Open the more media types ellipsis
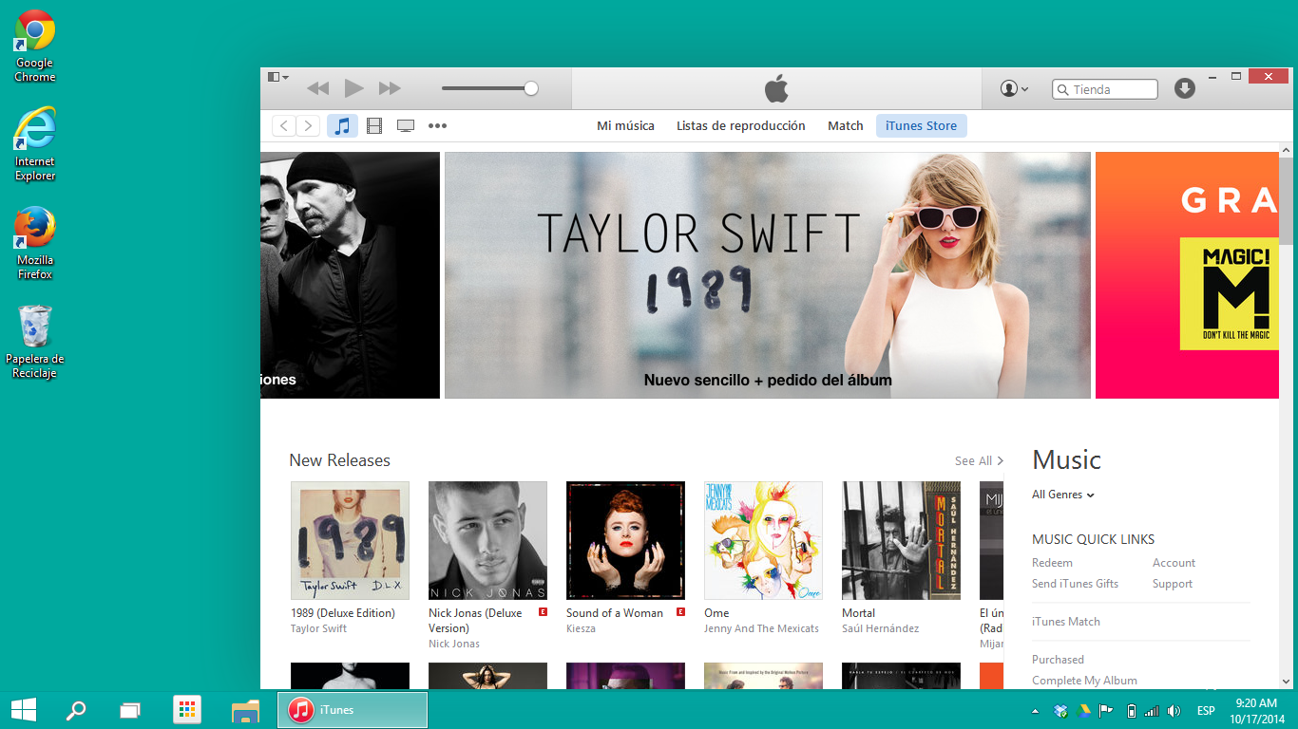1298x729 pixels. click(x=437, y=125)
